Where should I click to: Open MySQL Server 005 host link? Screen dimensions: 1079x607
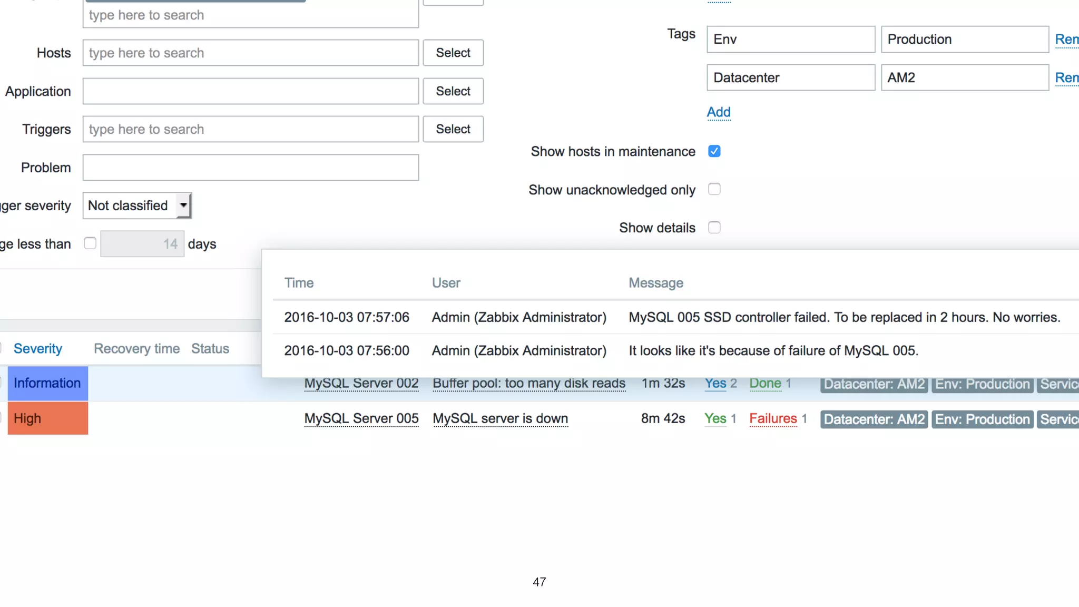click(361, 418)
